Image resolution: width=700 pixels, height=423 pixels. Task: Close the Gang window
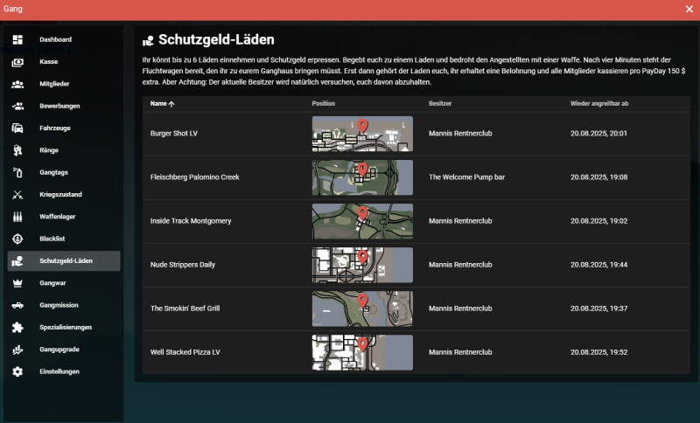(689, 10)
